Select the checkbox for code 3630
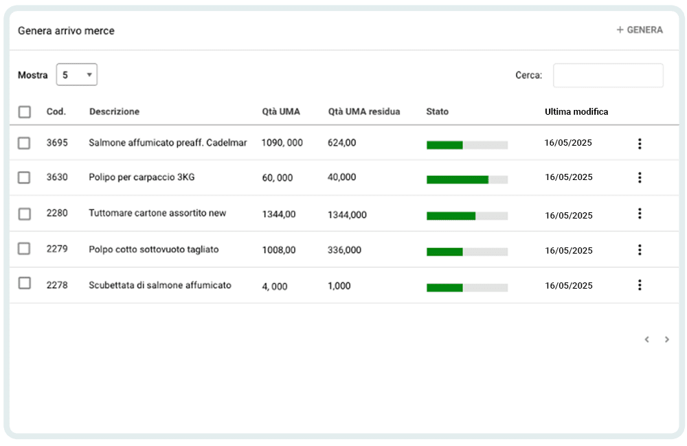The image size is (687, 446). [x=24, y=177]
